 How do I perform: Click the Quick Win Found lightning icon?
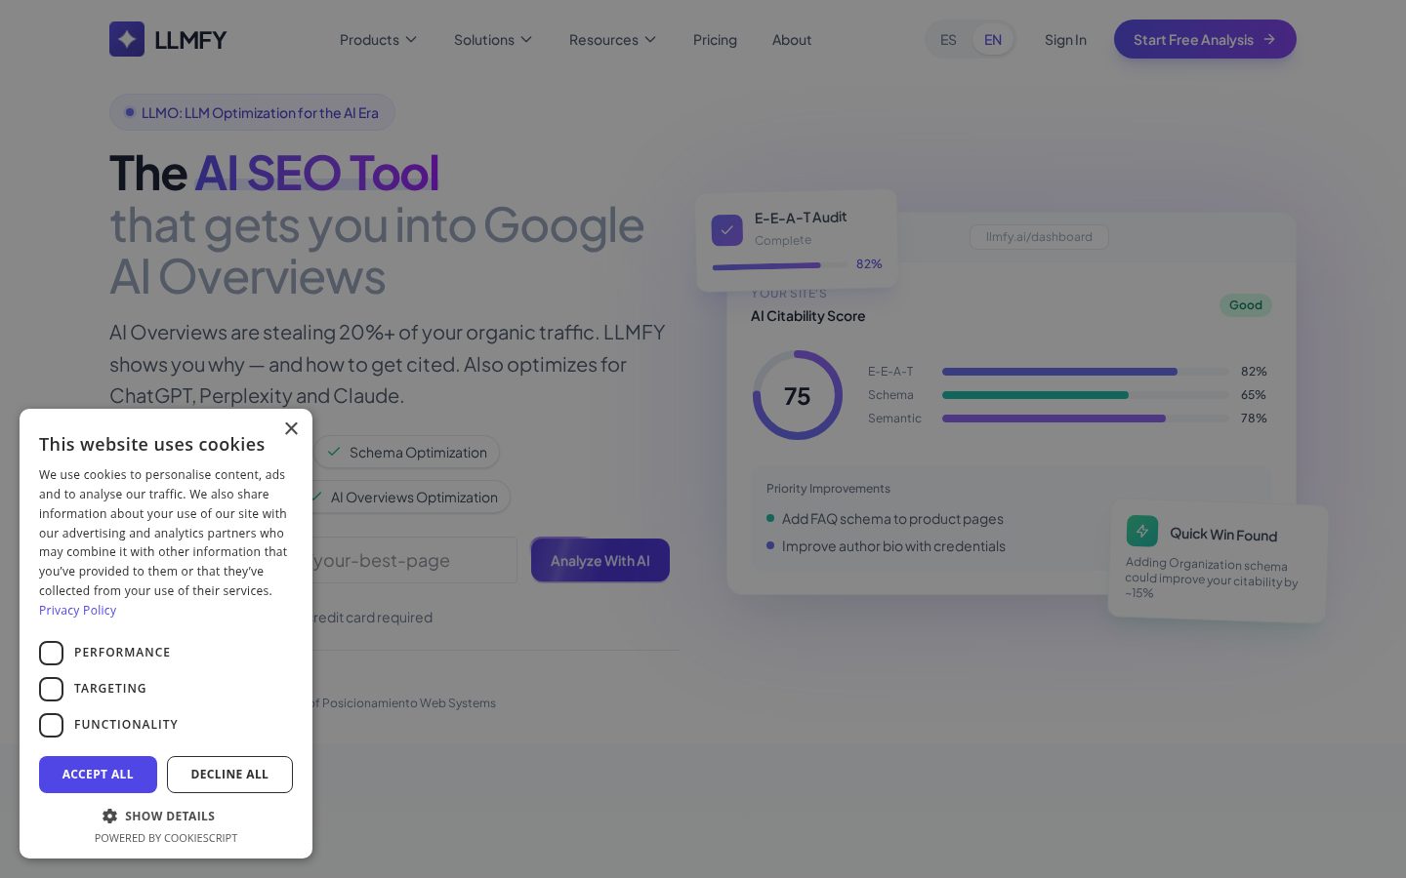tap(1142, 531)
